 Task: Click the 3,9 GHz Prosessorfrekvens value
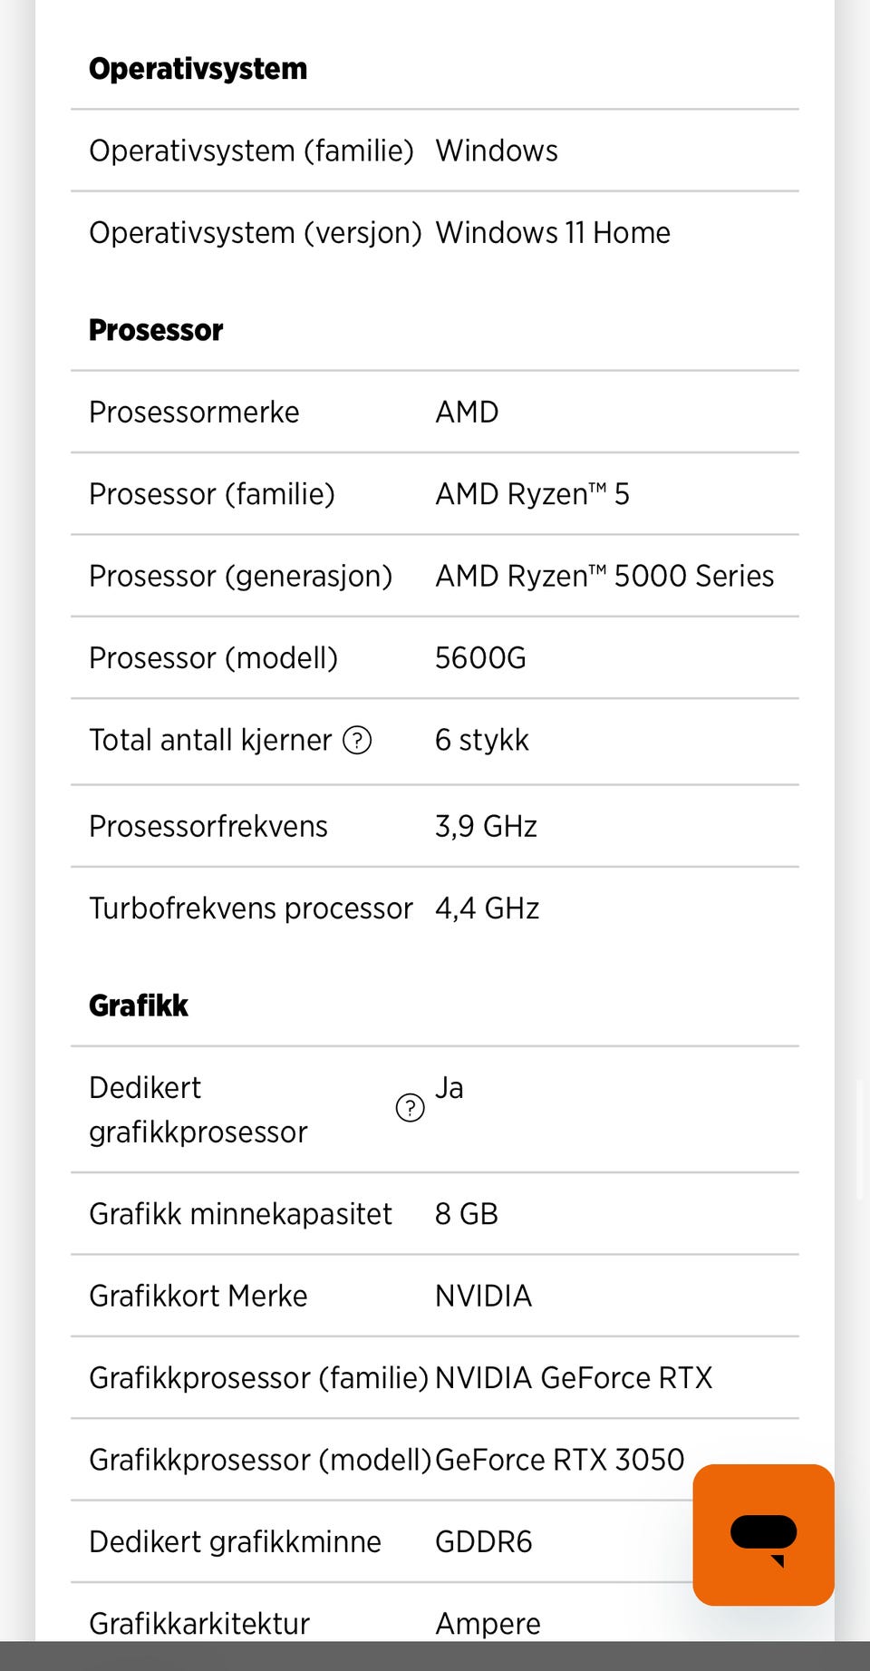click(x=486, y=827)
